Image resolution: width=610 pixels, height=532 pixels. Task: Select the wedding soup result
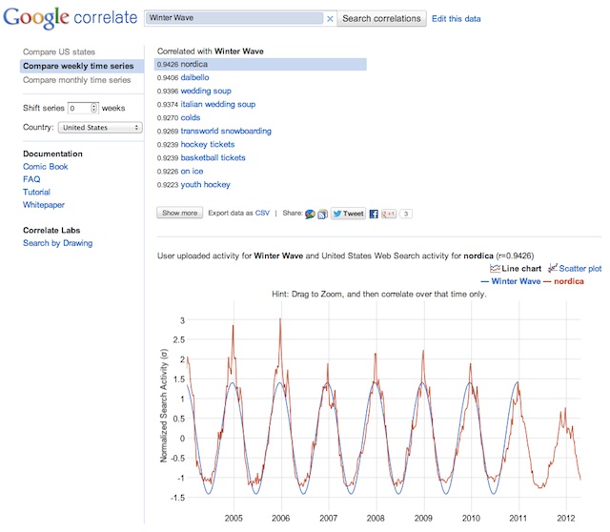pyautogui.click(x=206, y=92)
